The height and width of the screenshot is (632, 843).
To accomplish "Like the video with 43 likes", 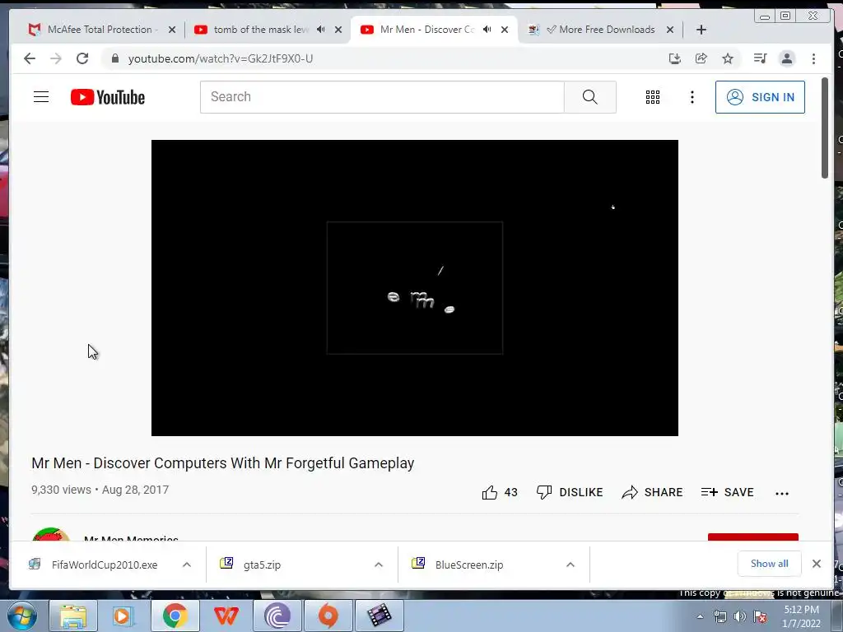I will click(500, 492).
